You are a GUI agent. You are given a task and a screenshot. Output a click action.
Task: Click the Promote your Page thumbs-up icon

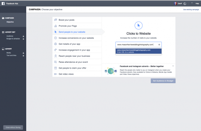pyautogui.click(x=56, y=26)
